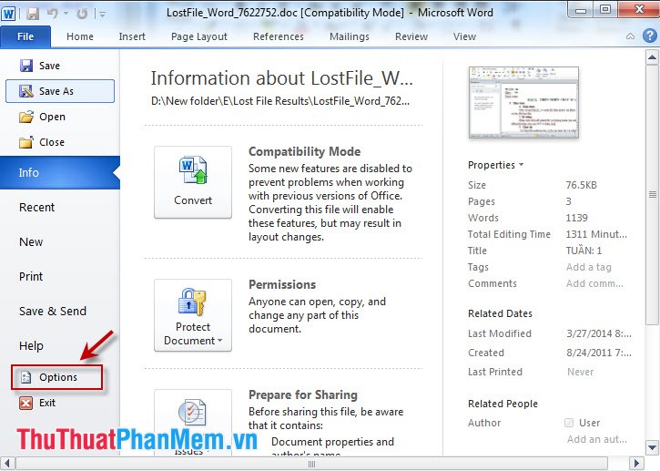Open the Recent documents section
Screen dimensions: 660x471
37,208
